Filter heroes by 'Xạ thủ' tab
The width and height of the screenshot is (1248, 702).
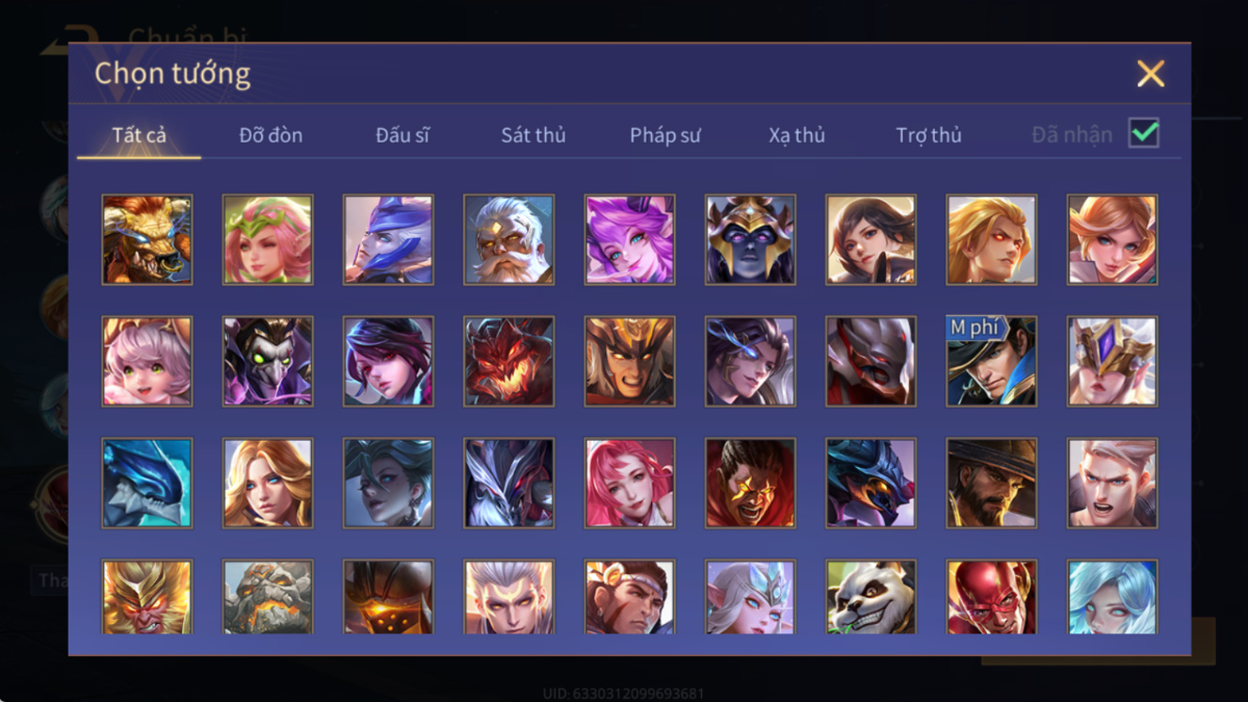click(797, 135)
